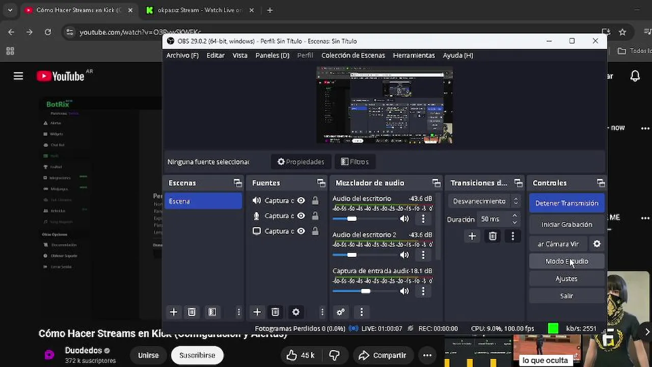Select Escena in scenes list

(x=203, y=201)
